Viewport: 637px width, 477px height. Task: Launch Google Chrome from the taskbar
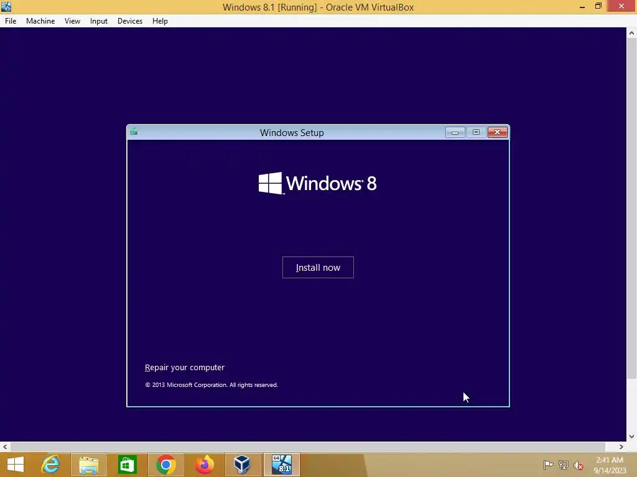tap(165, 465)
